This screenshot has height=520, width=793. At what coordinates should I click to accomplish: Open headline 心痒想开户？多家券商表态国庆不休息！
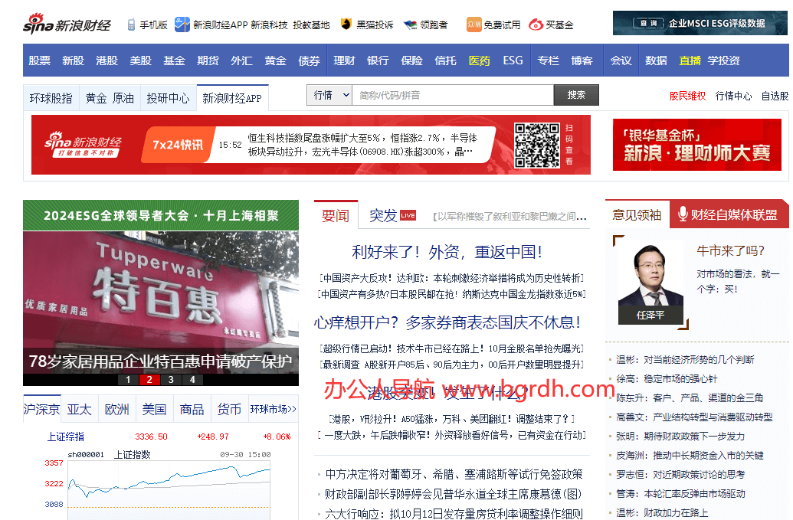[x=447, y=322]
